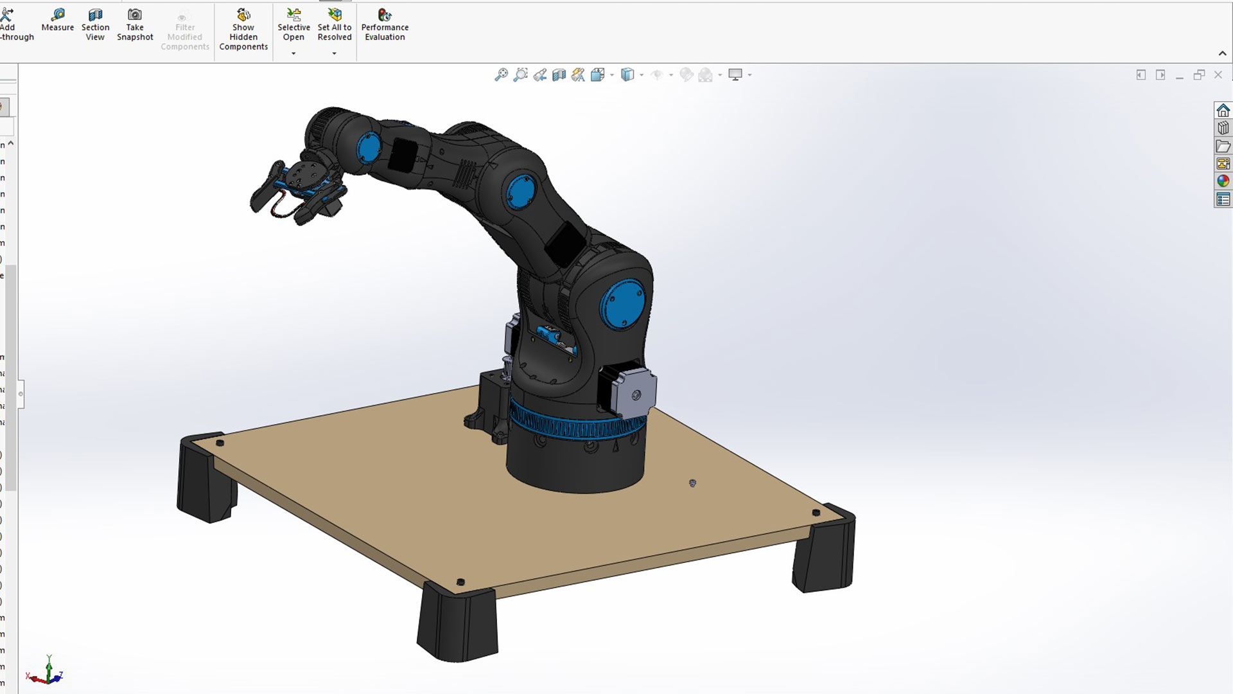This screenshot has height=694, width=1233.
Task: Open Performance Evaluation
Action: pyautogui.click(x=385, y=25)
